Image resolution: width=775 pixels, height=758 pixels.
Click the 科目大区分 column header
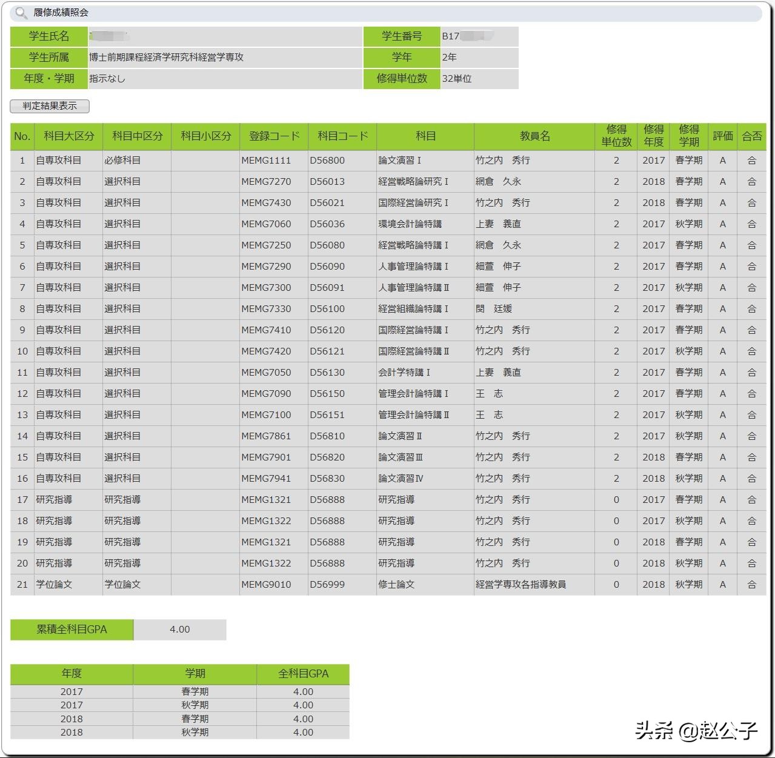pos(69,136)
